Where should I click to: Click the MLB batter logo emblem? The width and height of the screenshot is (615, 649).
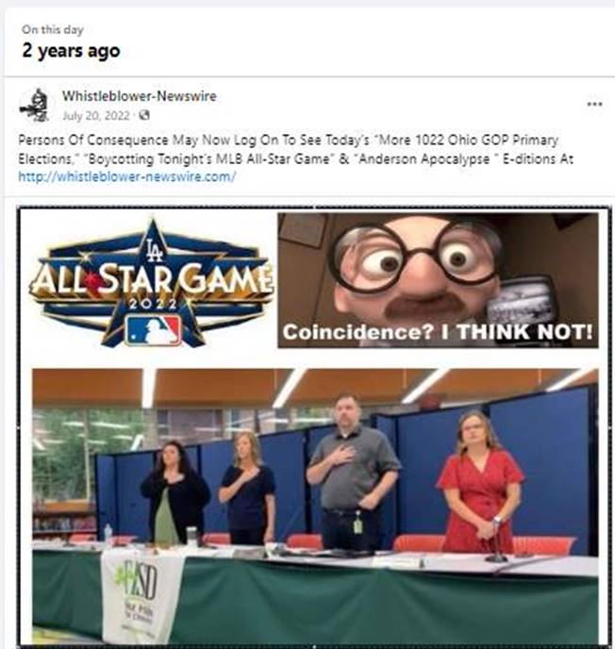[x=153, y=331]
